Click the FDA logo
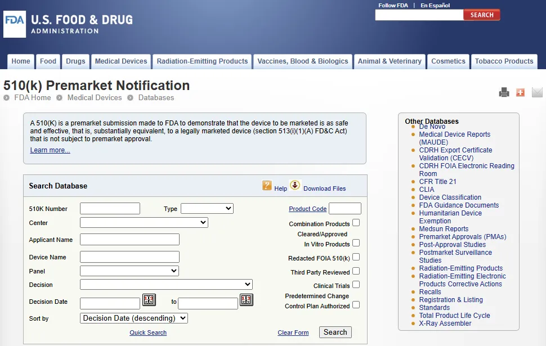The height and width of the screenshot is (346, 546). (x=15, y=24)
